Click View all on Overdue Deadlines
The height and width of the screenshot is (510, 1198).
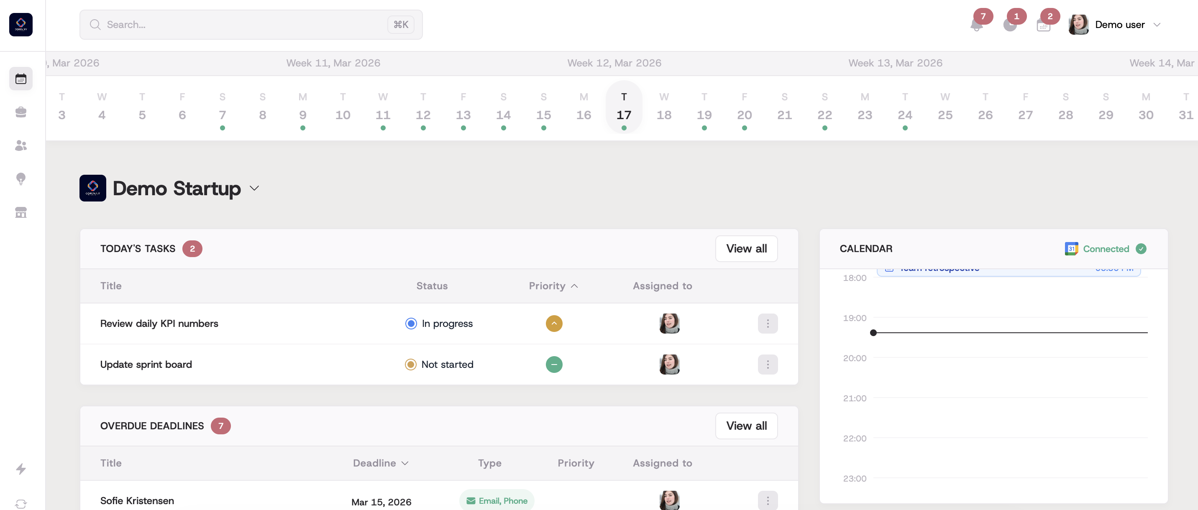point(746,426)
